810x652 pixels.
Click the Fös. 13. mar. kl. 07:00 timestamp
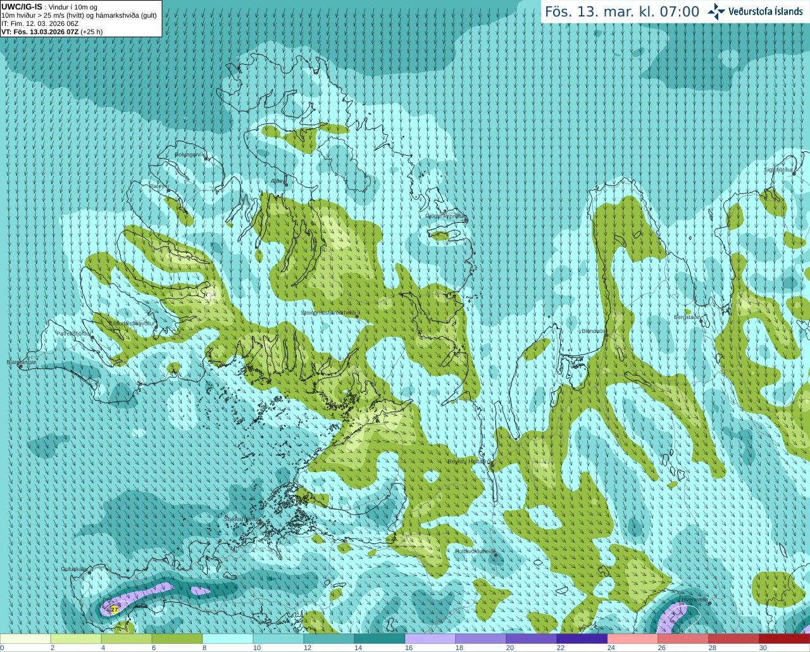(622, 12)
